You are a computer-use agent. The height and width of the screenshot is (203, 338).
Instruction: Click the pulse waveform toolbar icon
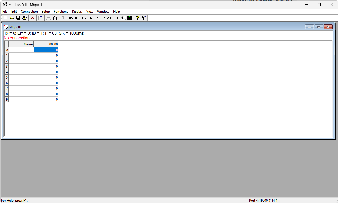(x=63, y=18)
